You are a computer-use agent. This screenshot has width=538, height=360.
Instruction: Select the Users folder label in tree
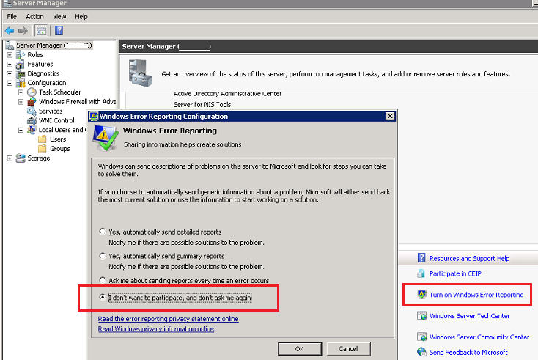pos(58,139)
